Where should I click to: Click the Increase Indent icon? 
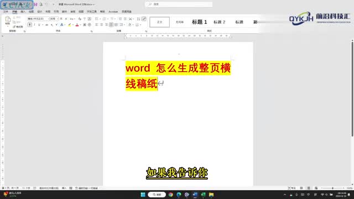pyautogui.click(x=125, y=19)
